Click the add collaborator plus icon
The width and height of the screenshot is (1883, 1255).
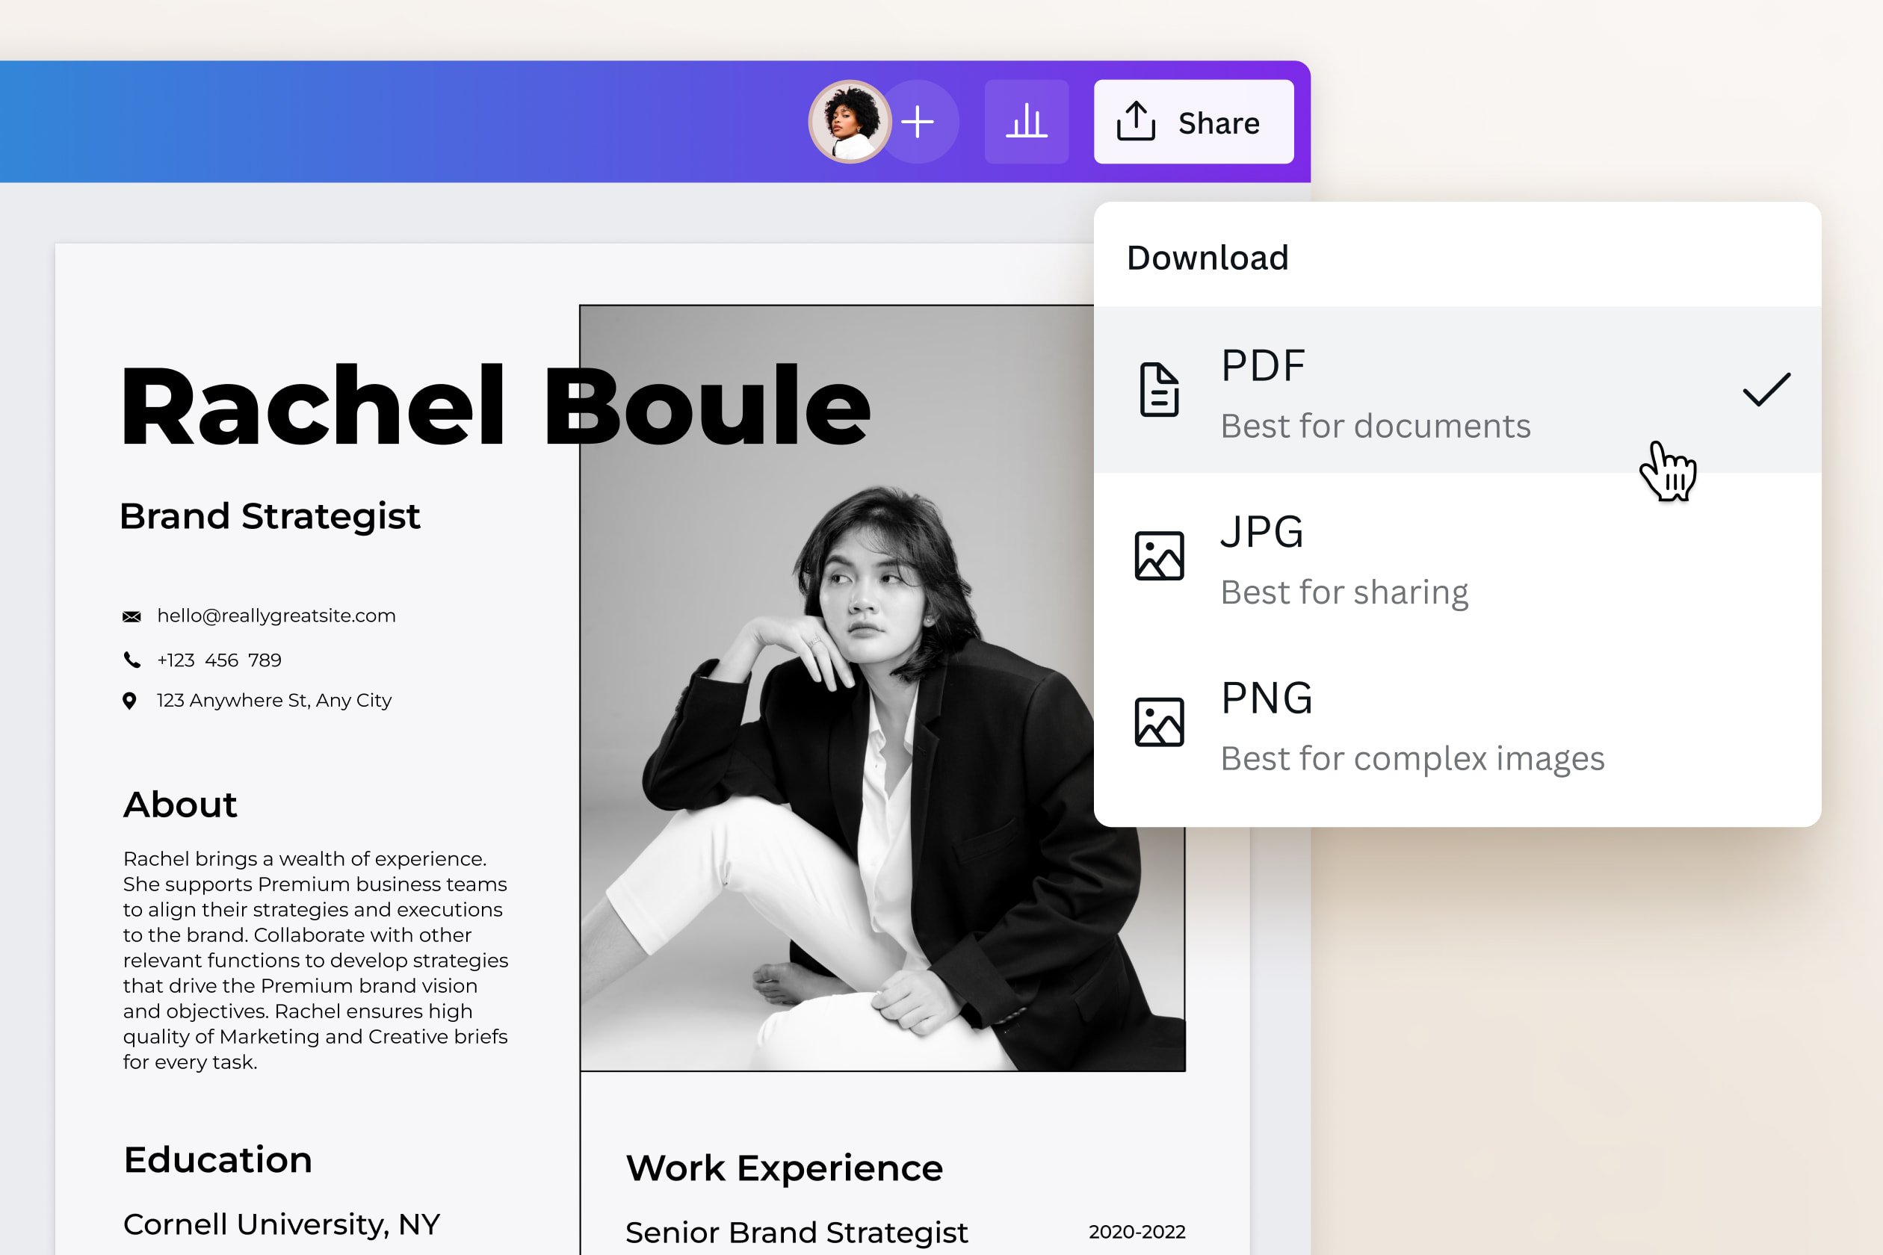click(x=918, y=122)
